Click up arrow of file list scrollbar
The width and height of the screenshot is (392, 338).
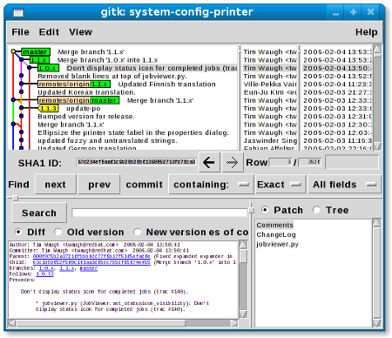click(376, 223)
